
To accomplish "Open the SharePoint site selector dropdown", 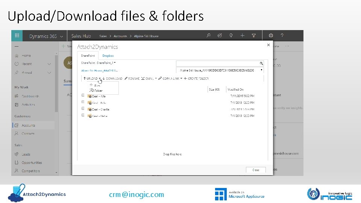I will pyautogui.click(x=98, y=63).
